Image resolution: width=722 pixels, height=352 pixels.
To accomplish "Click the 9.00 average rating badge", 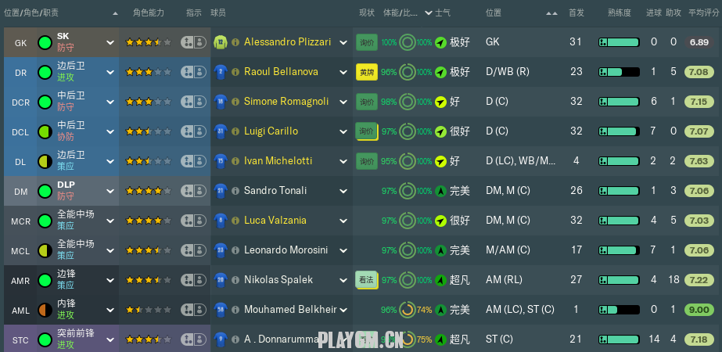I will tap(699, 310).
